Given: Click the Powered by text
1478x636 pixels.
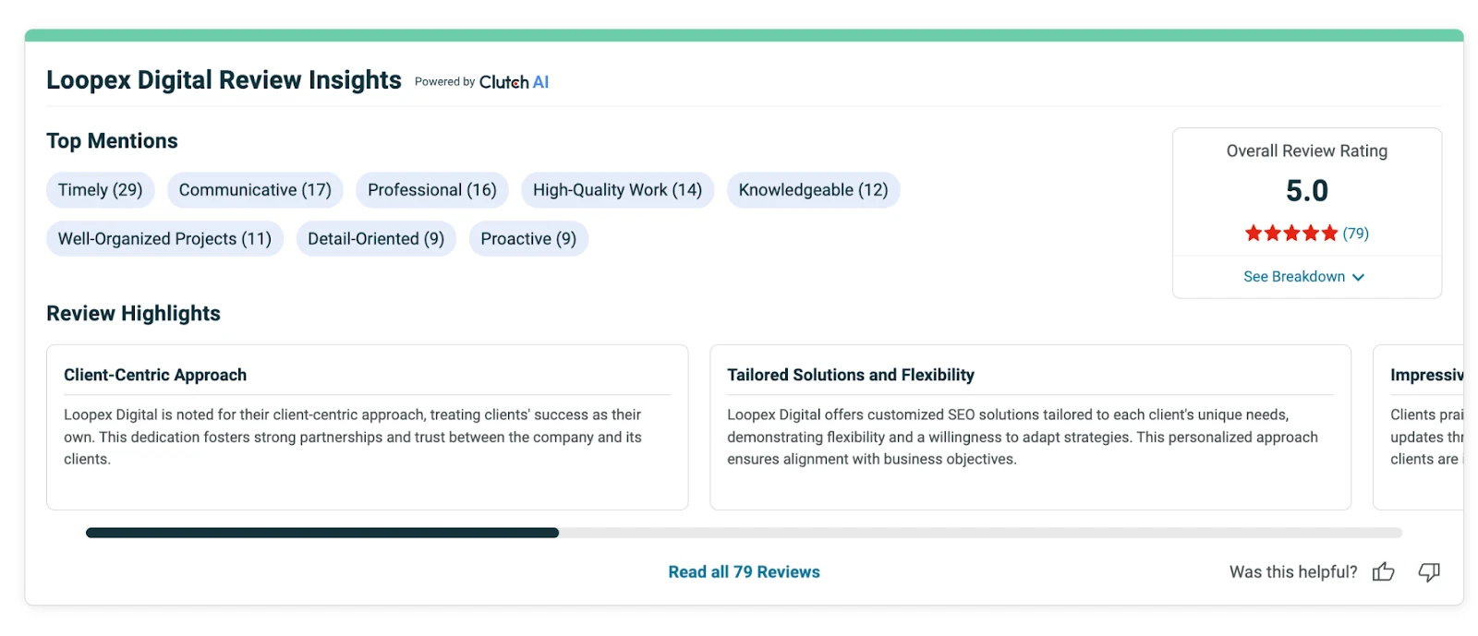Looking at the screenshot, I should tap(444, 82).
